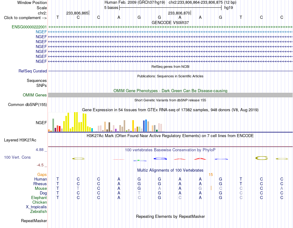
Task: Select the Chicken species label
Action: click(x=39, y=202)
